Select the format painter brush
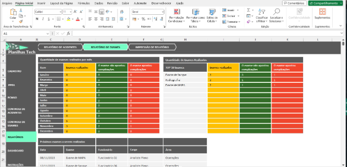Viewport: 347px width, 167px height. 21,21
